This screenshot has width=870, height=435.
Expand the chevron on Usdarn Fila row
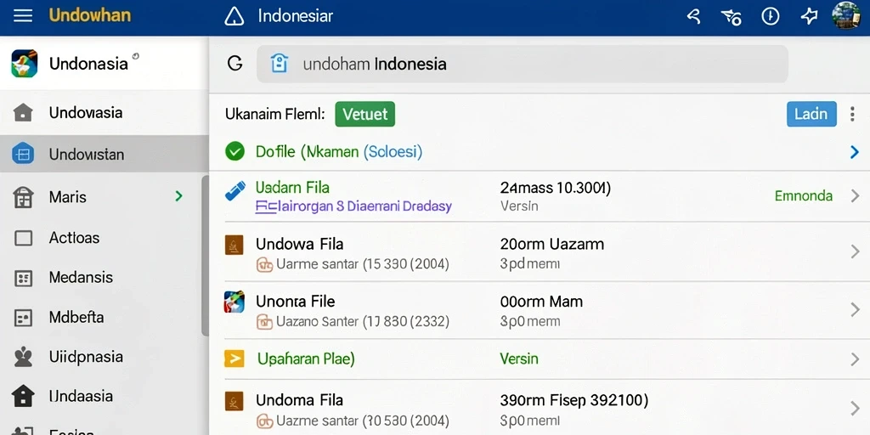855,196
